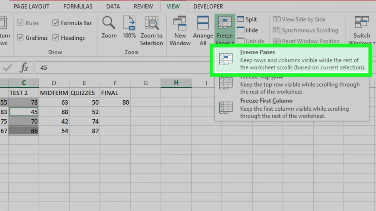Image resolution: width=376 pixels, height=211 pixels.
Task: Choose Freeze Top Row option
Action: pos(291,85)
